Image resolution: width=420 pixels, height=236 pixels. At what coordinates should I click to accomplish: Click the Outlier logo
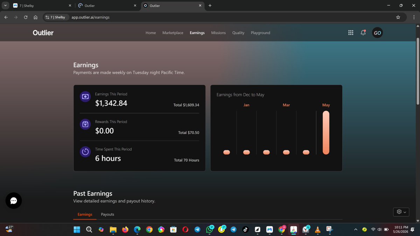(x=43, y=33)
